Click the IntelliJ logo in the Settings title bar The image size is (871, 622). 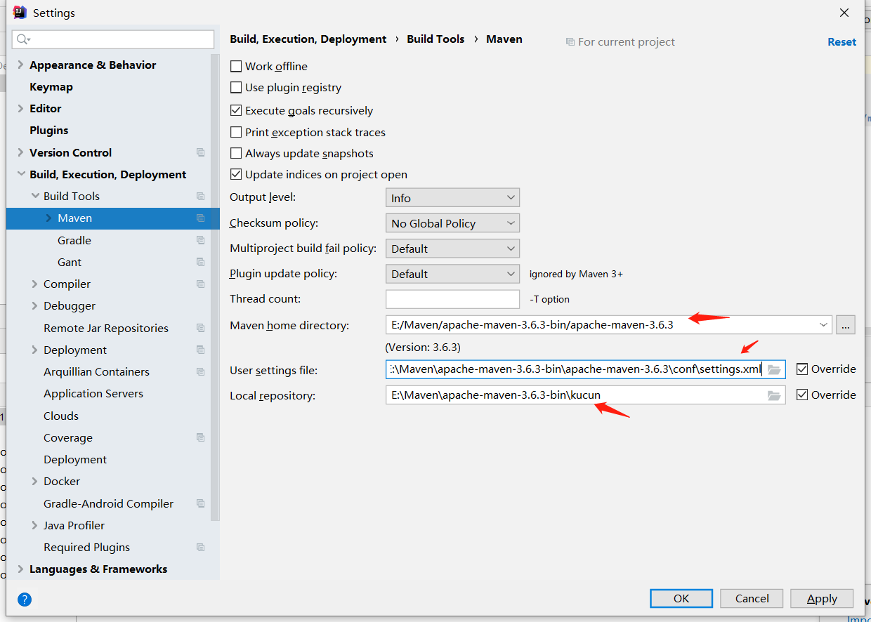[x=20, y=13]
